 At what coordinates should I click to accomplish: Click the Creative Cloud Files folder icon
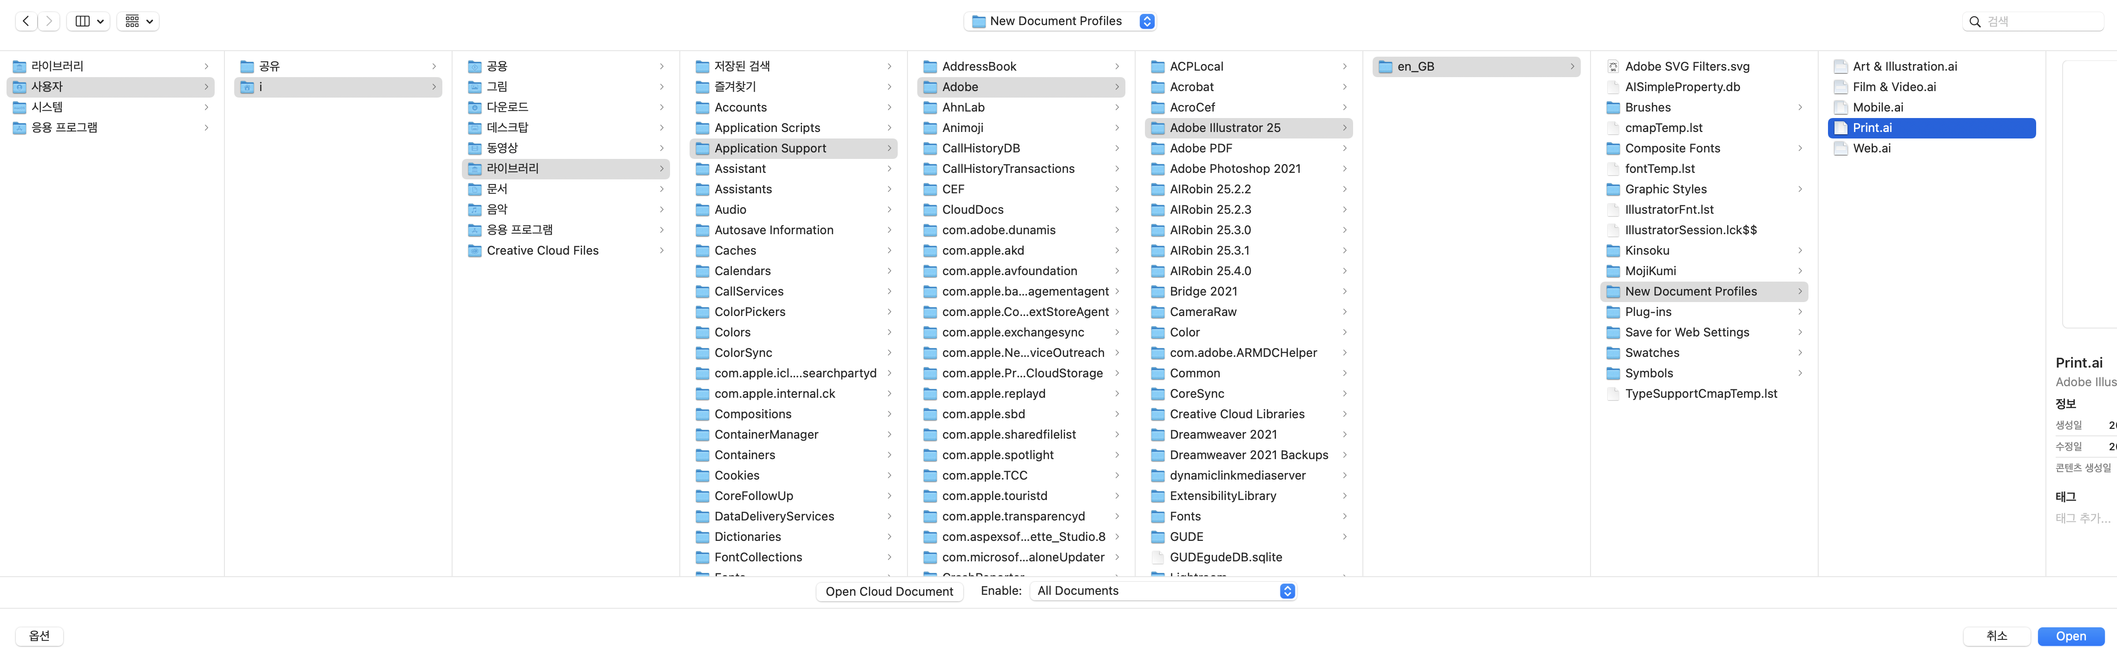tap(475, 250)
